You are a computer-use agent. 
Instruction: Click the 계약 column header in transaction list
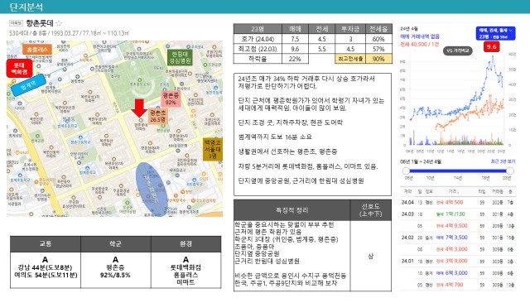tap(407, 191)
